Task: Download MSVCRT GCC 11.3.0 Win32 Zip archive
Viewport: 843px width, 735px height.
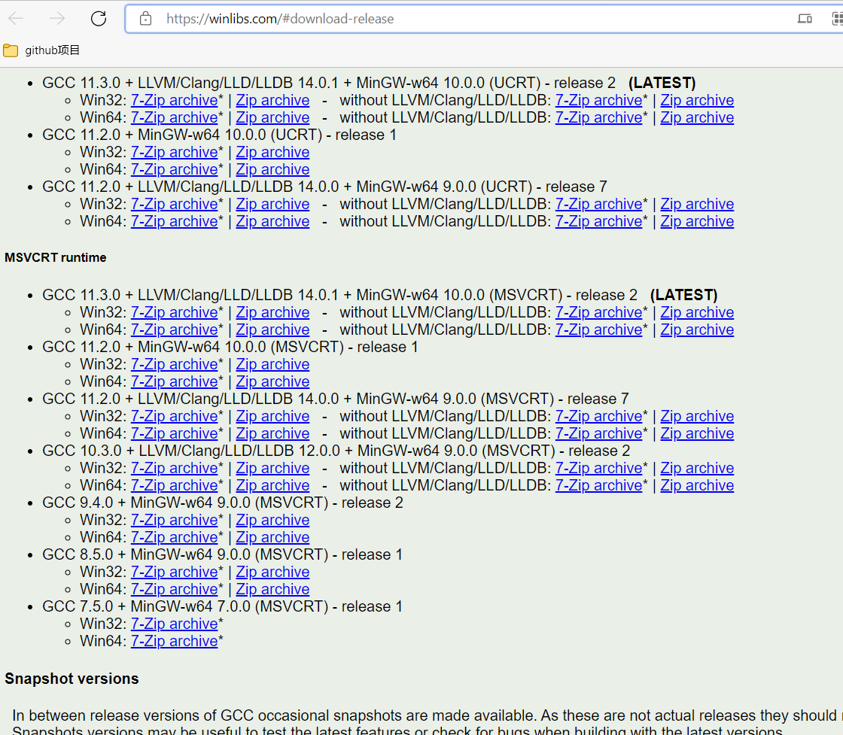Action: coord(272,313)
